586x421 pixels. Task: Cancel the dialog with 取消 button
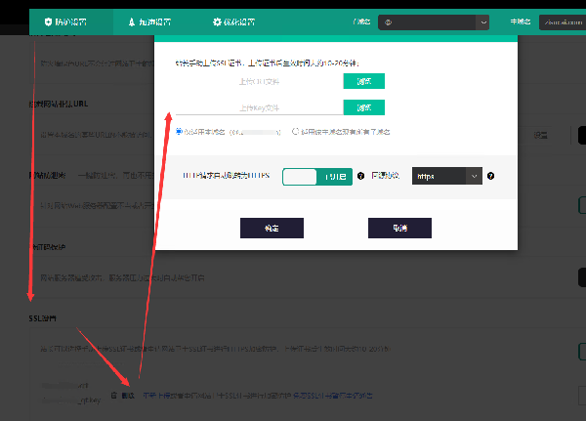(x=399, y=228)
